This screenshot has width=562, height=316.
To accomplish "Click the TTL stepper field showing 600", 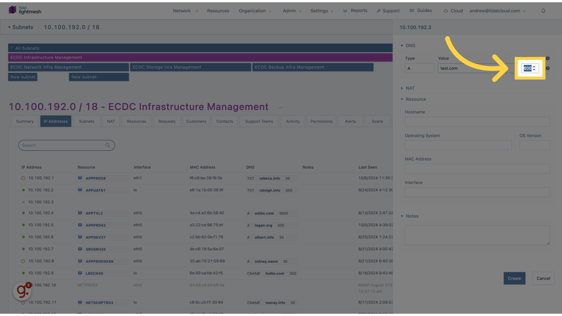I will coord(530,68).
